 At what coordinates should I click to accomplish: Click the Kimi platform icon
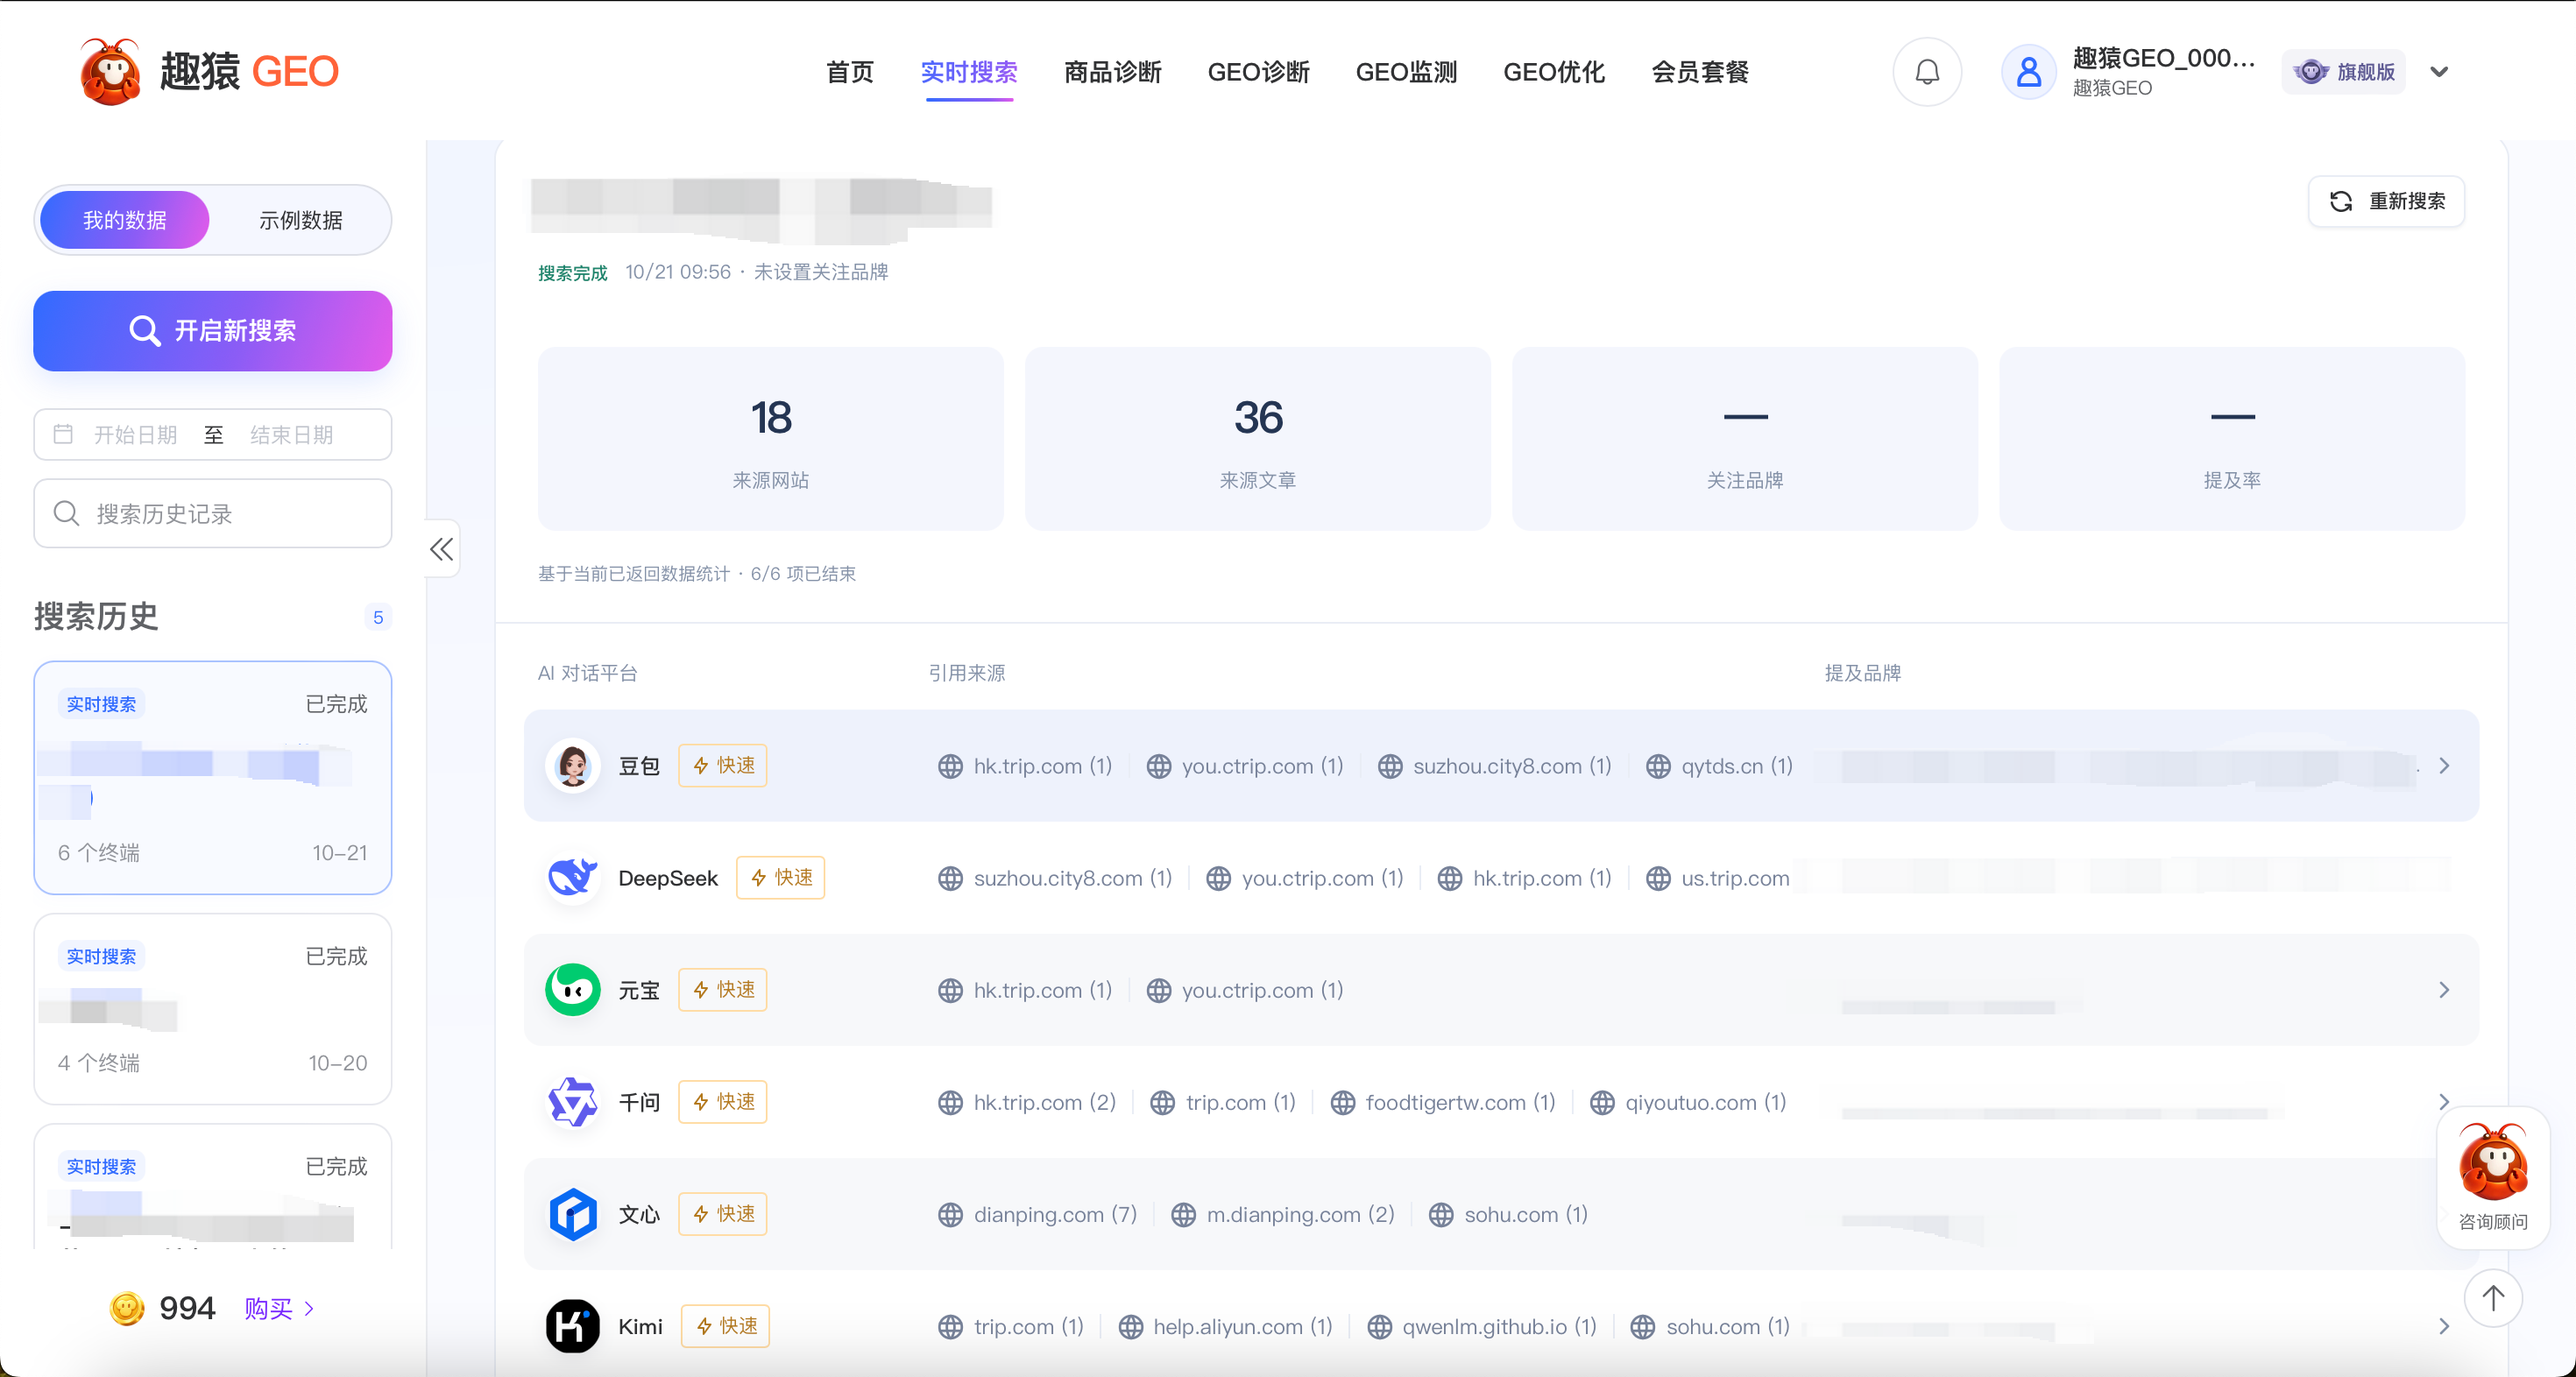pyautogui.click(x=573, y=1326)
